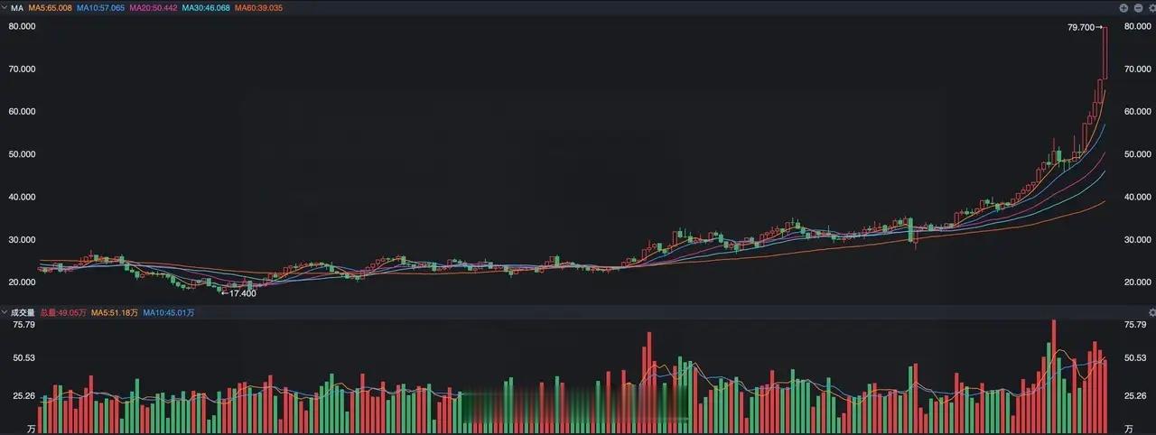Viewport: 1156px width, 435px height.
Task: Click left axis label 70.000
Action: (22, 69)
